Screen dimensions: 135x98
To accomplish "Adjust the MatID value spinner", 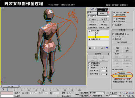I will pyautogui.click(x=106, y=71).
